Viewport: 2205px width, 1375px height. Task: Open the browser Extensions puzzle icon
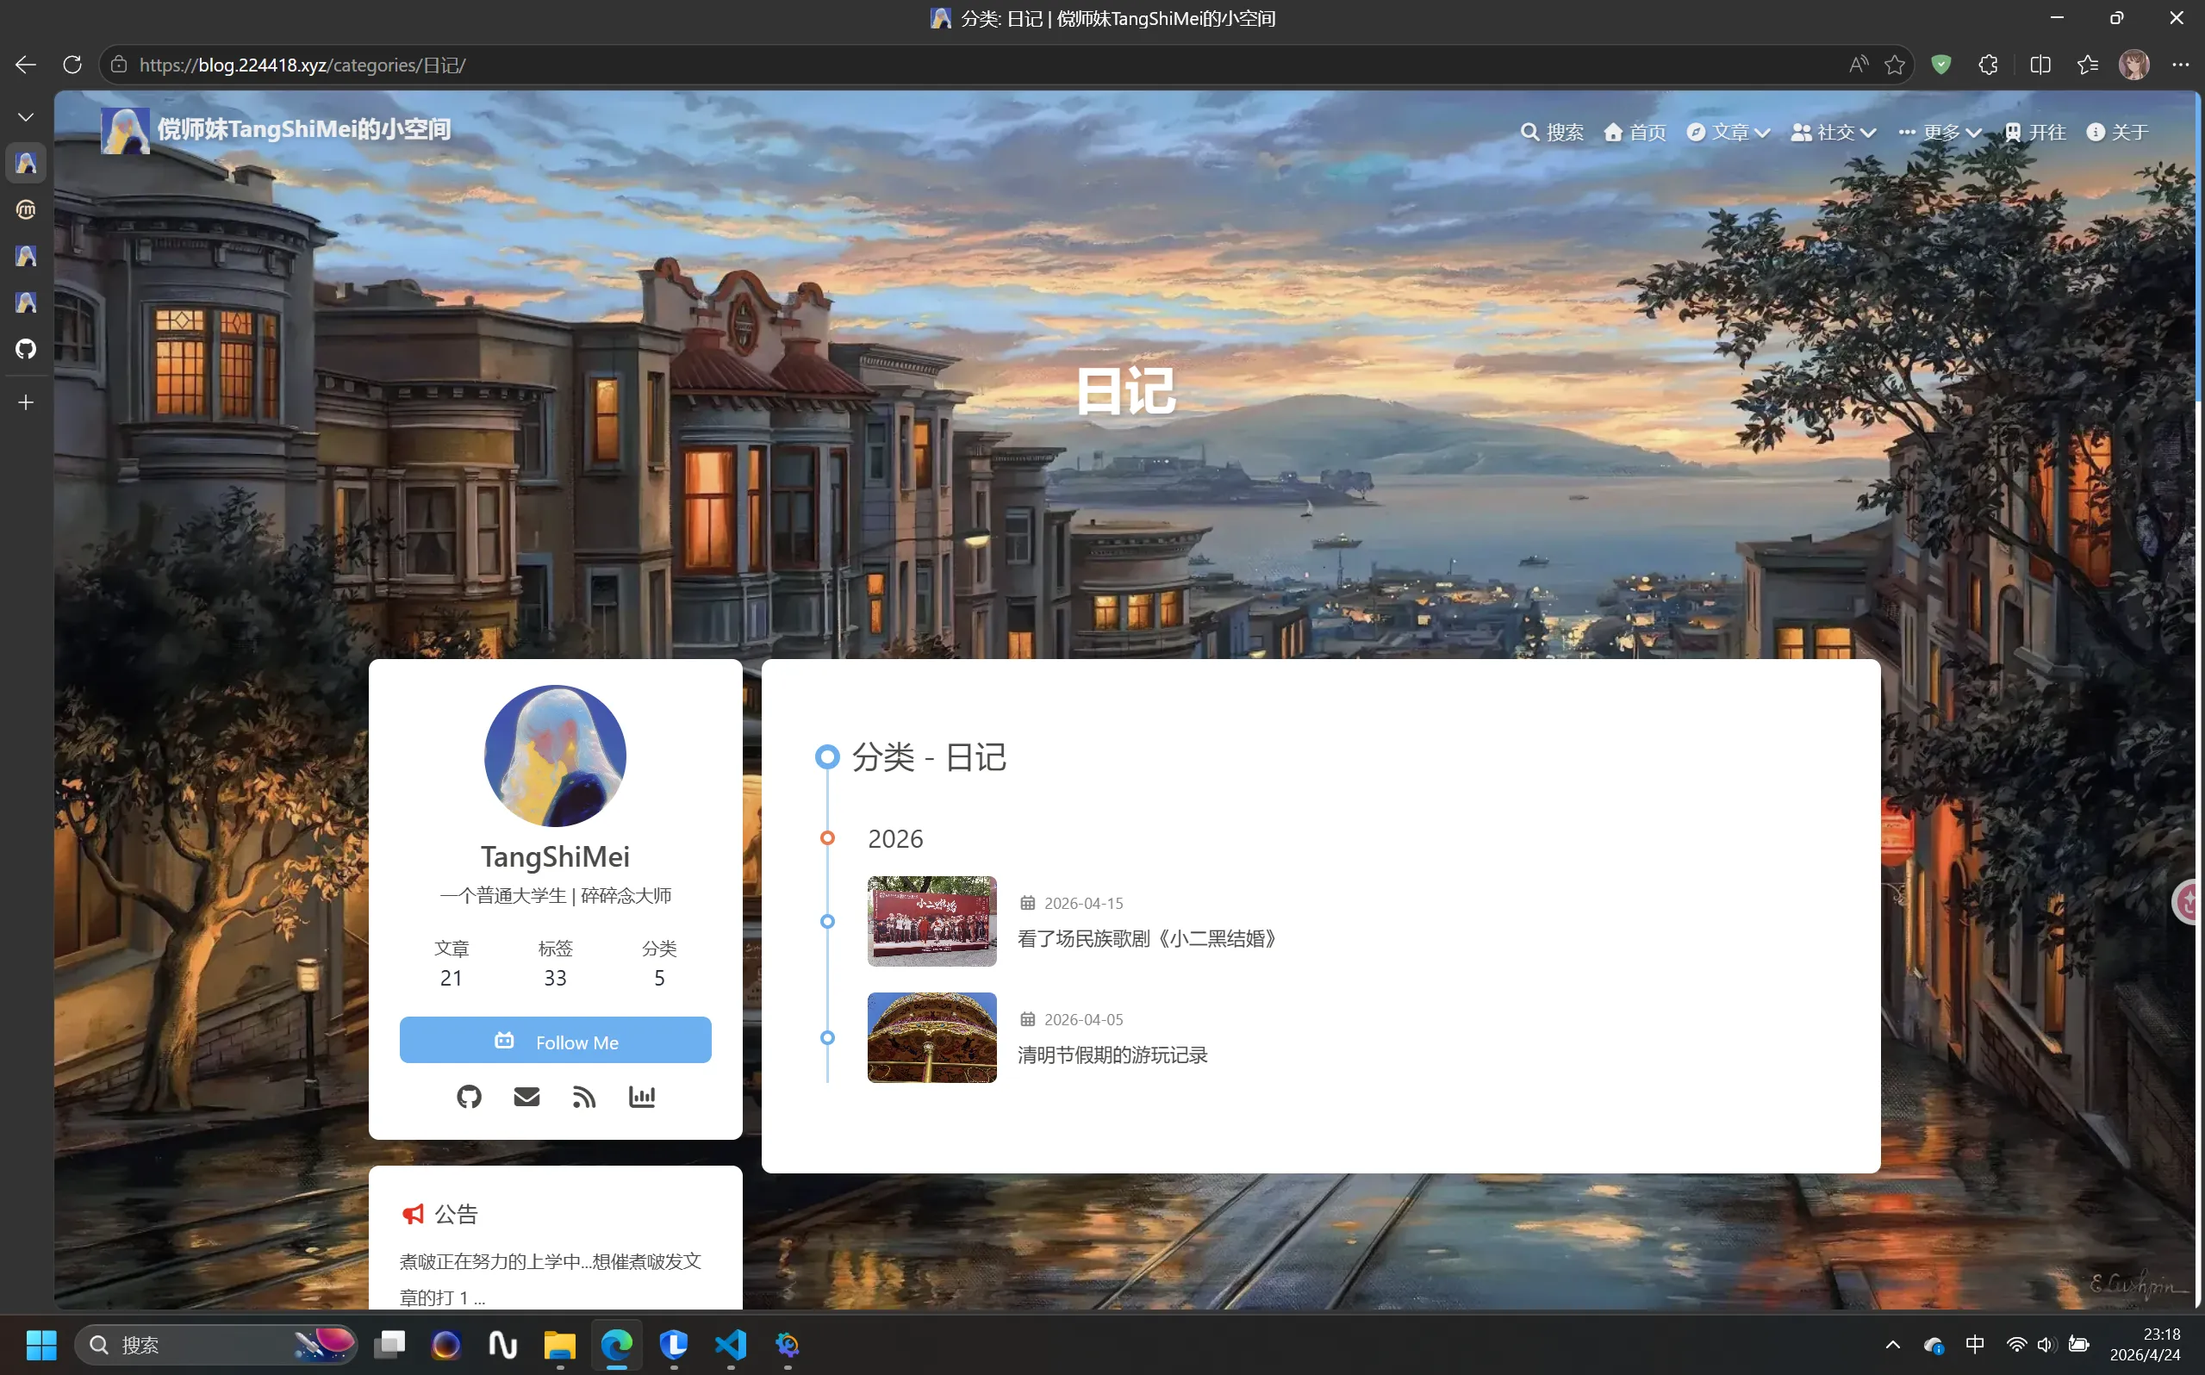1989,65
